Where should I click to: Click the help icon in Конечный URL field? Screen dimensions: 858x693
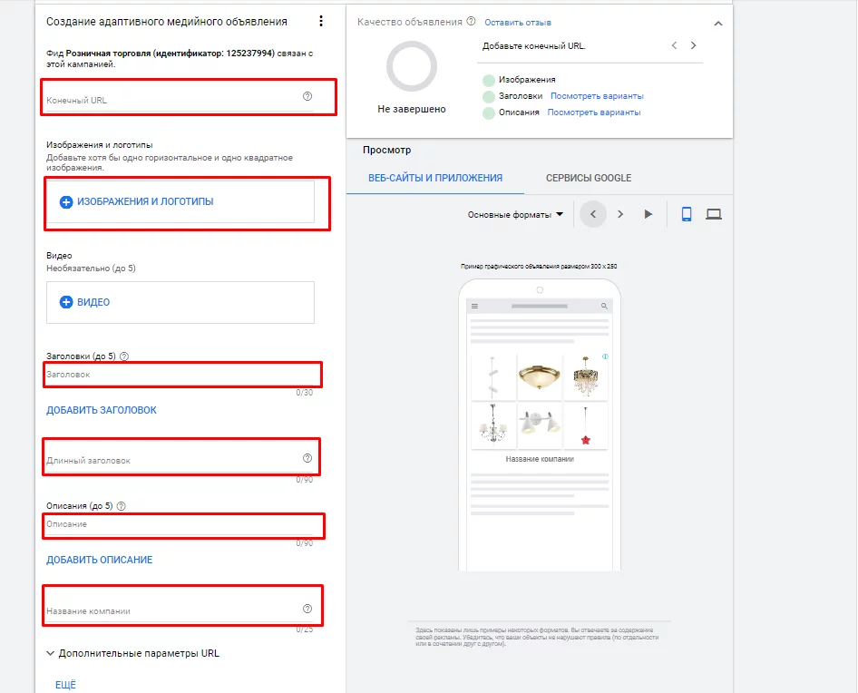(307, 96)
